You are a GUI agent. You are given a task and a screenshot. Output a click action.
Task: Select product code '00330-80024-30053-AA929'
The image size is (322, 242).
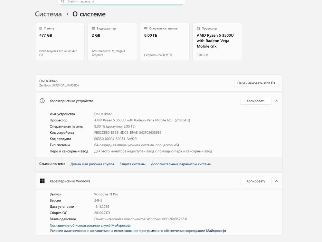[x=115, y=139]
